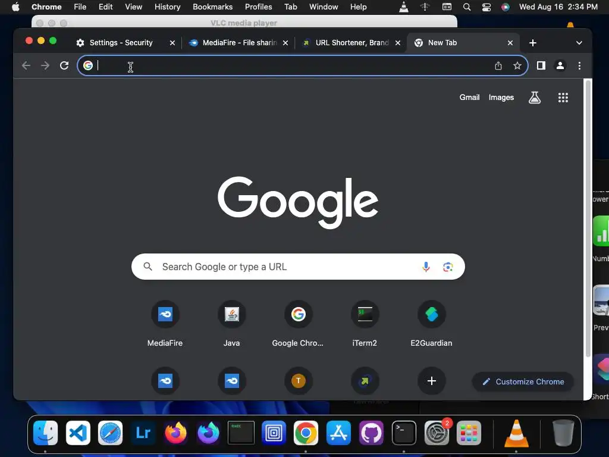Open the MediaFire shortcut labeled MediaFire
609x457 pixels.
point(165,323)
